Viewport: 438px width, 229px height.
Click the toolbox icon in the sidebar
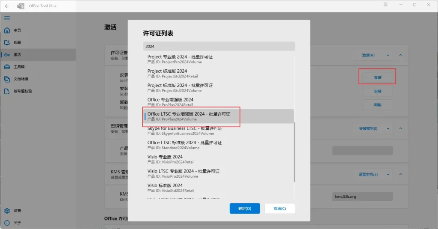click(7, 67)
